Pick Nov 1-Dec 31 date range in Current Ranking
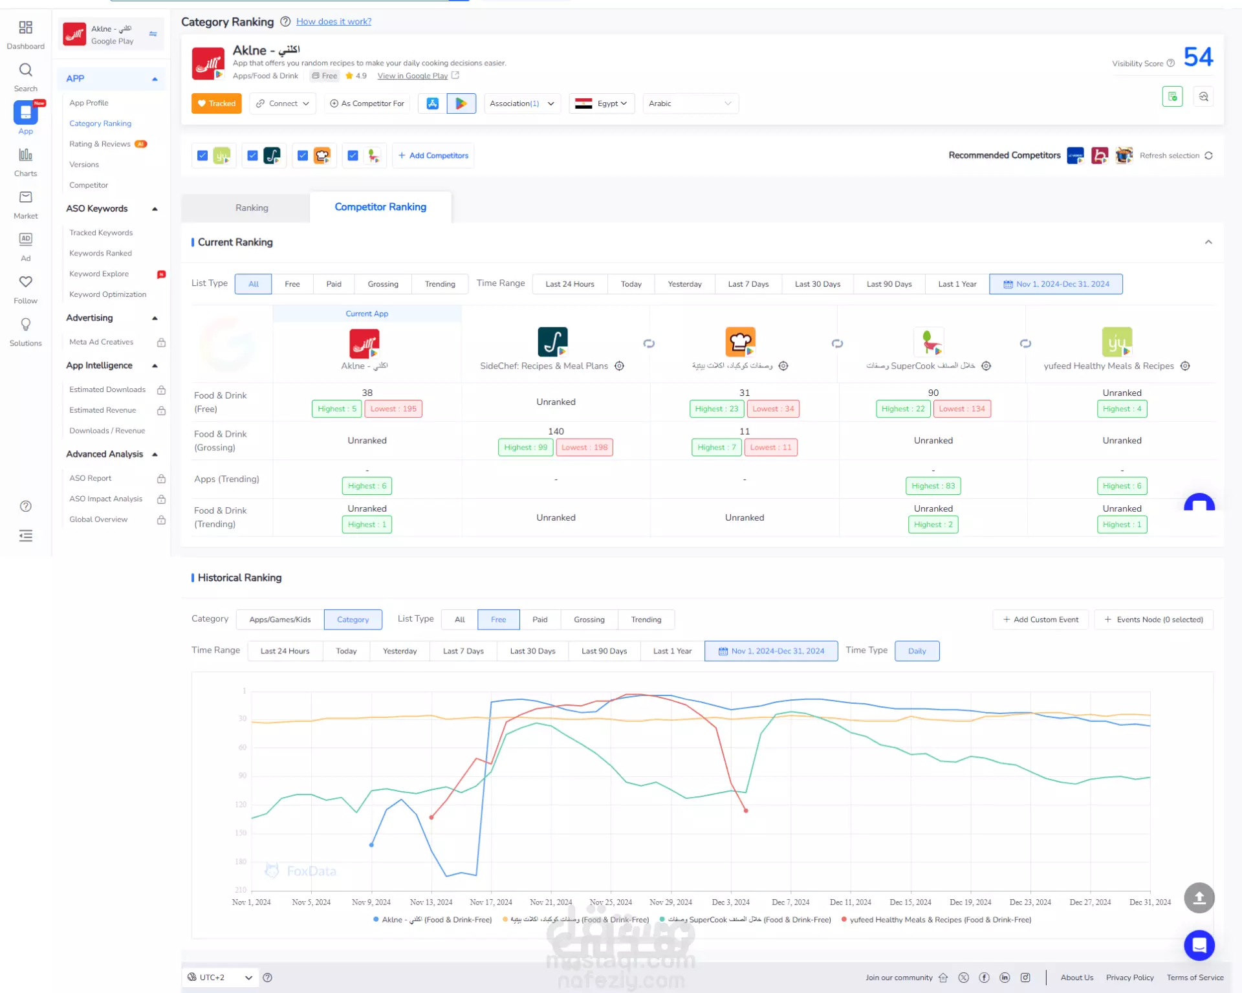This screenshot has width=1242, height=993. tap(1056, 284)
